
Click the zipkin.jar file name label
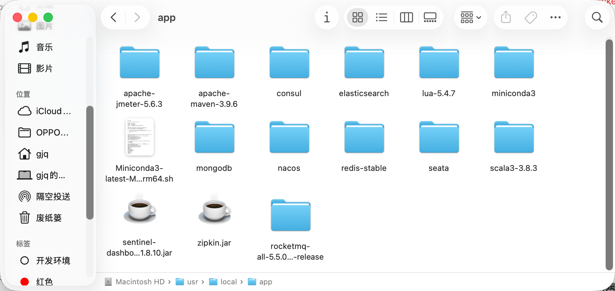tap(214, 243)
